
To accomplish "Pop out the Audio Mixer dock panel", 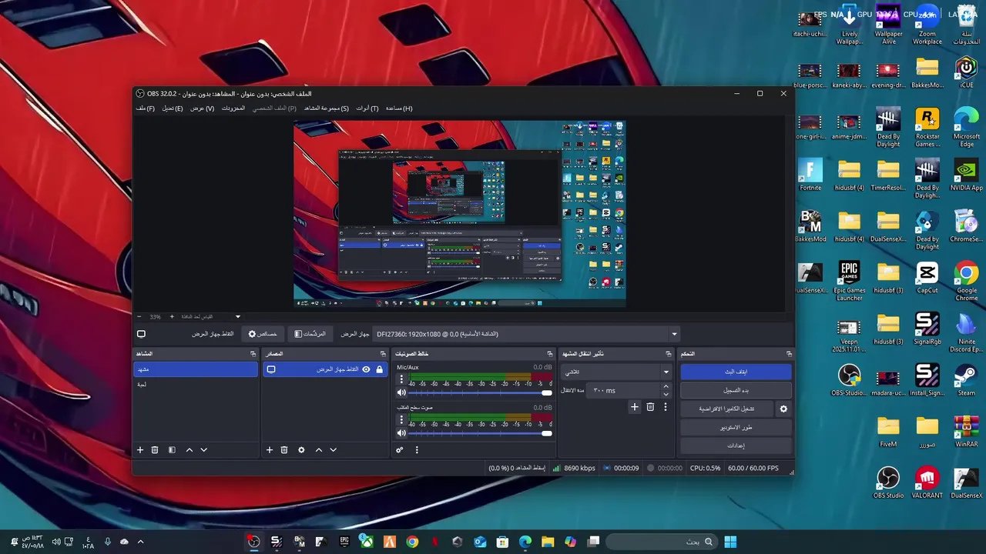I will pos(550,354).
